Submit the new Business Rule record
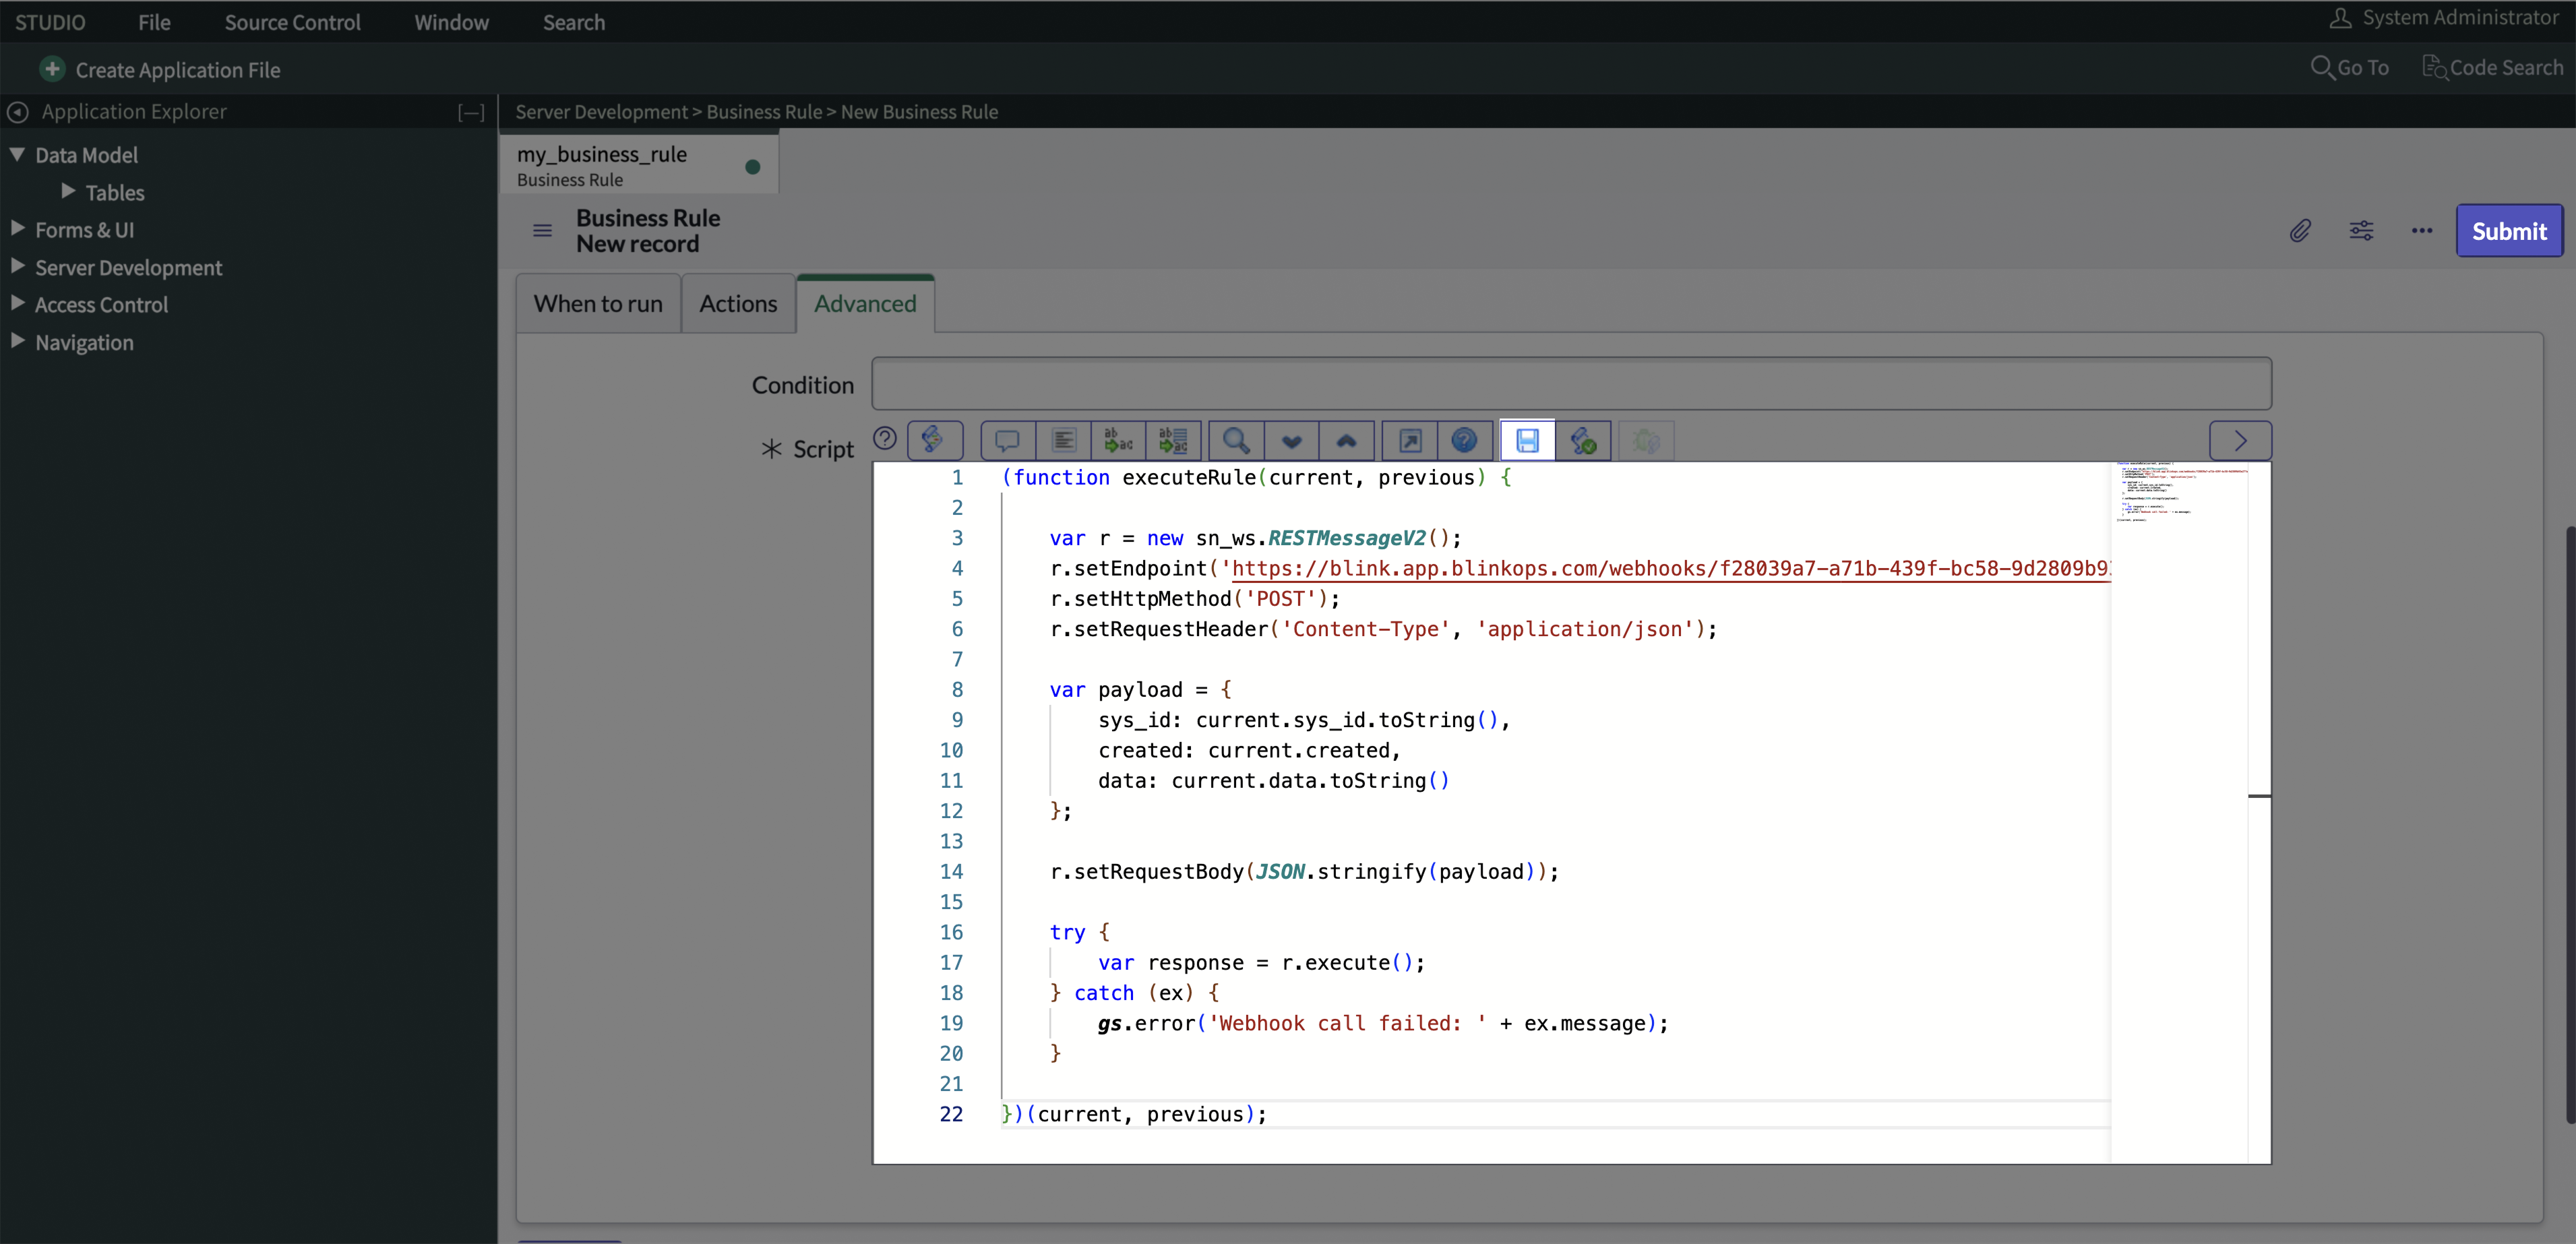The image size is (2576, 1244). [x=2509, y=230]
